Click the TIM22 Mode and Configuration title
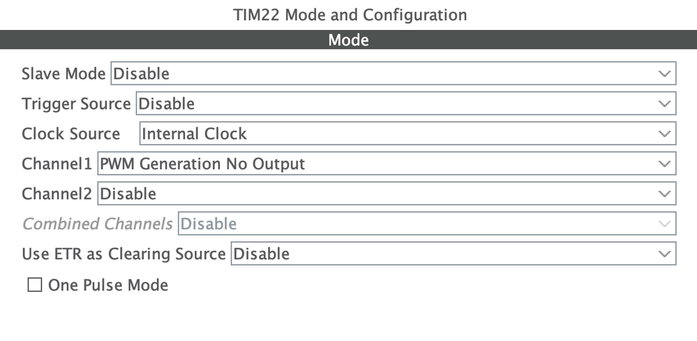Image resolution: width=697 pixels, height=341 pixels. tap(350, 15)
